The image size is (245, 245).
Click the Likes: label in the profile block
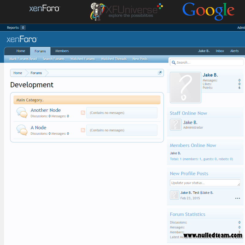207,84
